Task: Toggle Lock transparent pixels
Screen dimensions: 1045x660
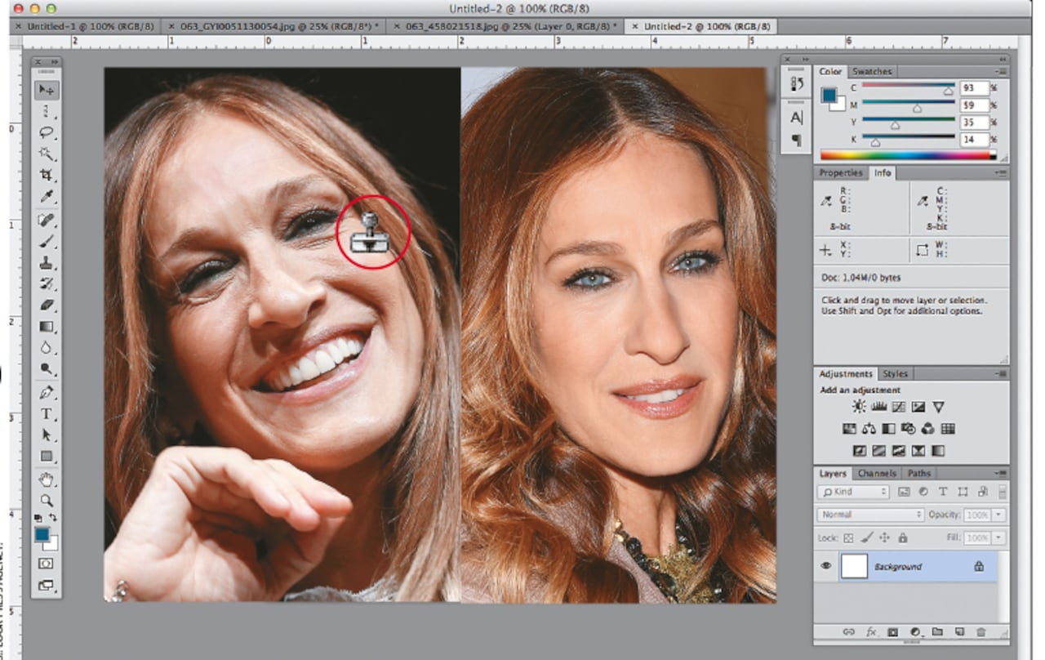Action: coord(848,538)
